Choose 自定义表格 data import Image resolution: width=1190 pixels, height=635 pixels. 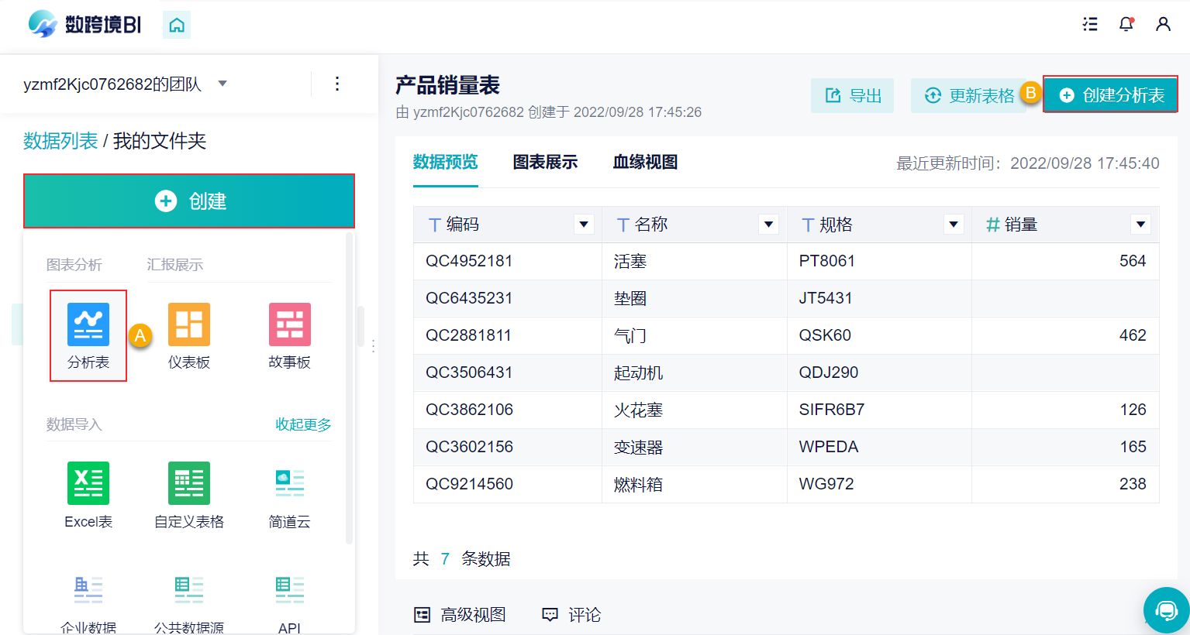[189, 495]
